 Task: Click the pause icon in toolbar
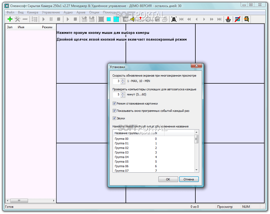(x=51, y=19)
